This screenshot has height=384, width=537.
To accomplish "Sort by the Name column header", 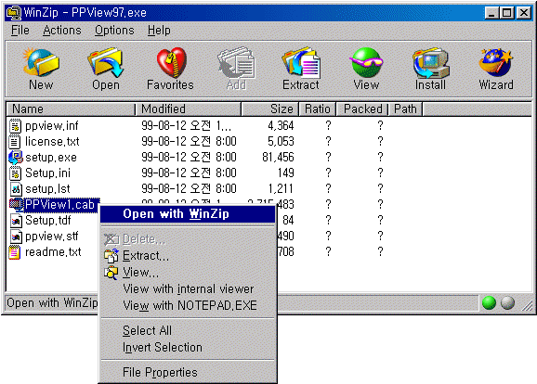I will (x=72, y=109).
